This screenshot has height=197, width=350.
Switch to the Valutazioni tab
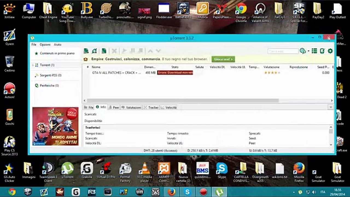pyautogui.click(x=131, y=108)
